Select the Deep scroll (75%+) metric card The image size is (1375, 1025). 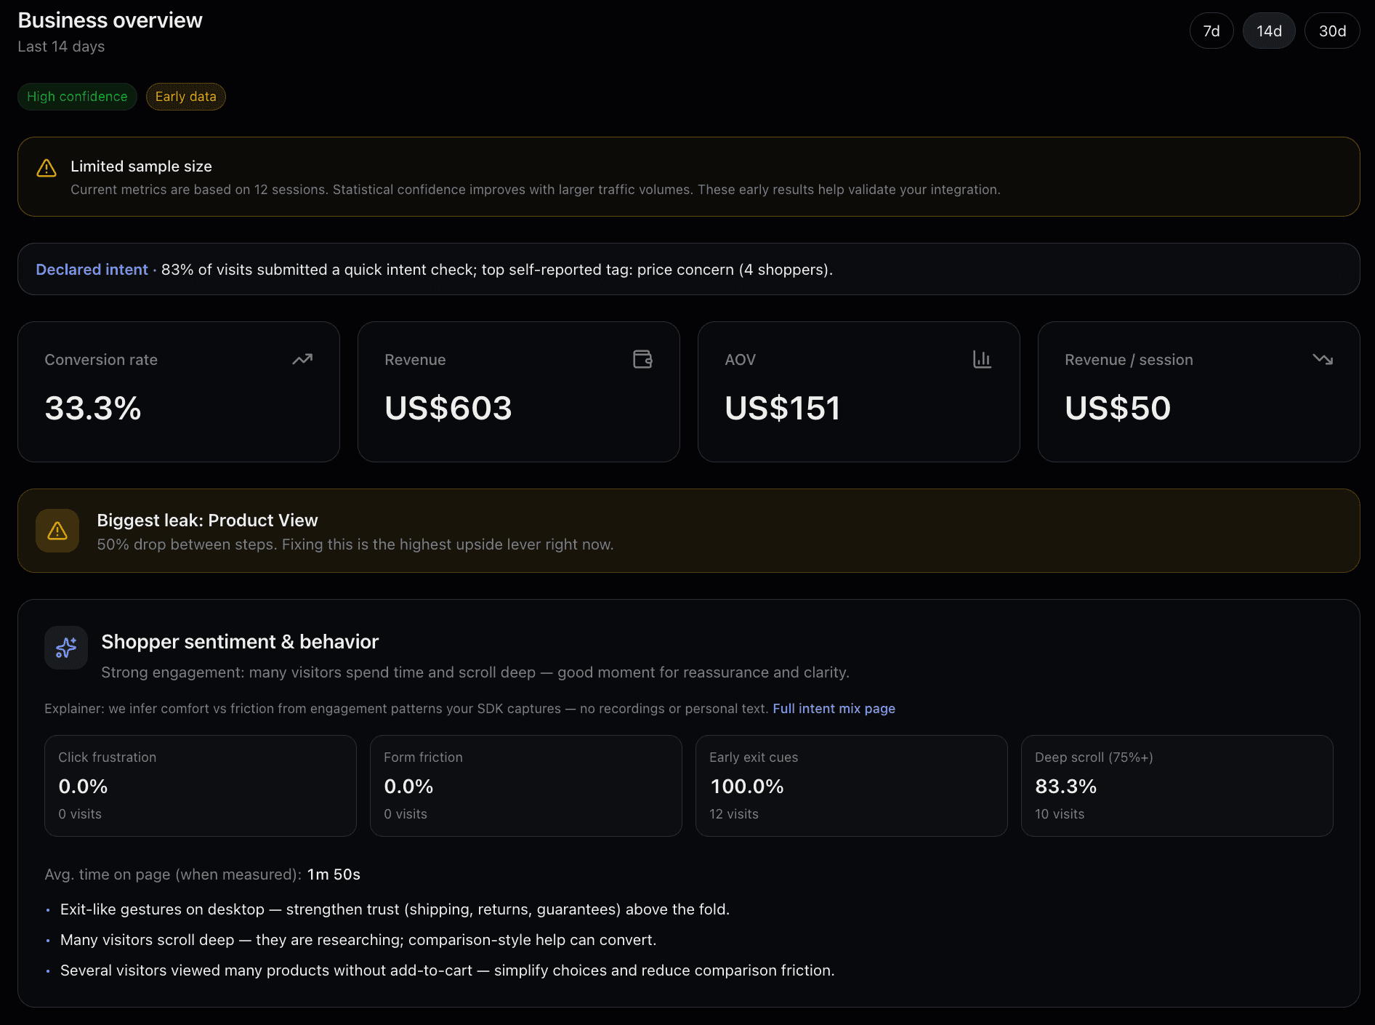tap(1177, 786)
